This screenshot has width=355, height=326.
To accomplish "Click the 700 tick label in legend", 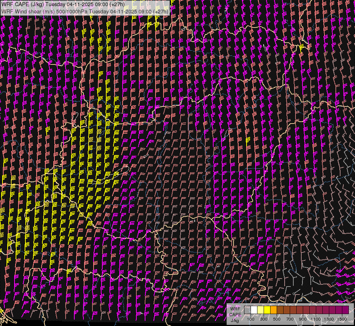I will pyautogui.click(x=290, y=319).
